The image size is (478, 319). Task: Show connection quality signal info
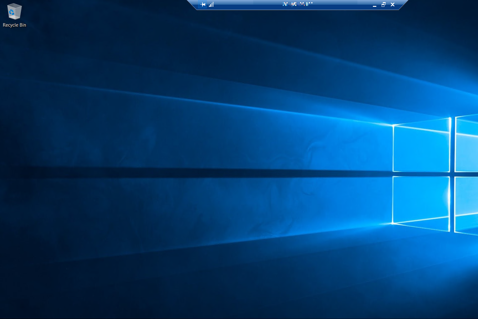211,4
